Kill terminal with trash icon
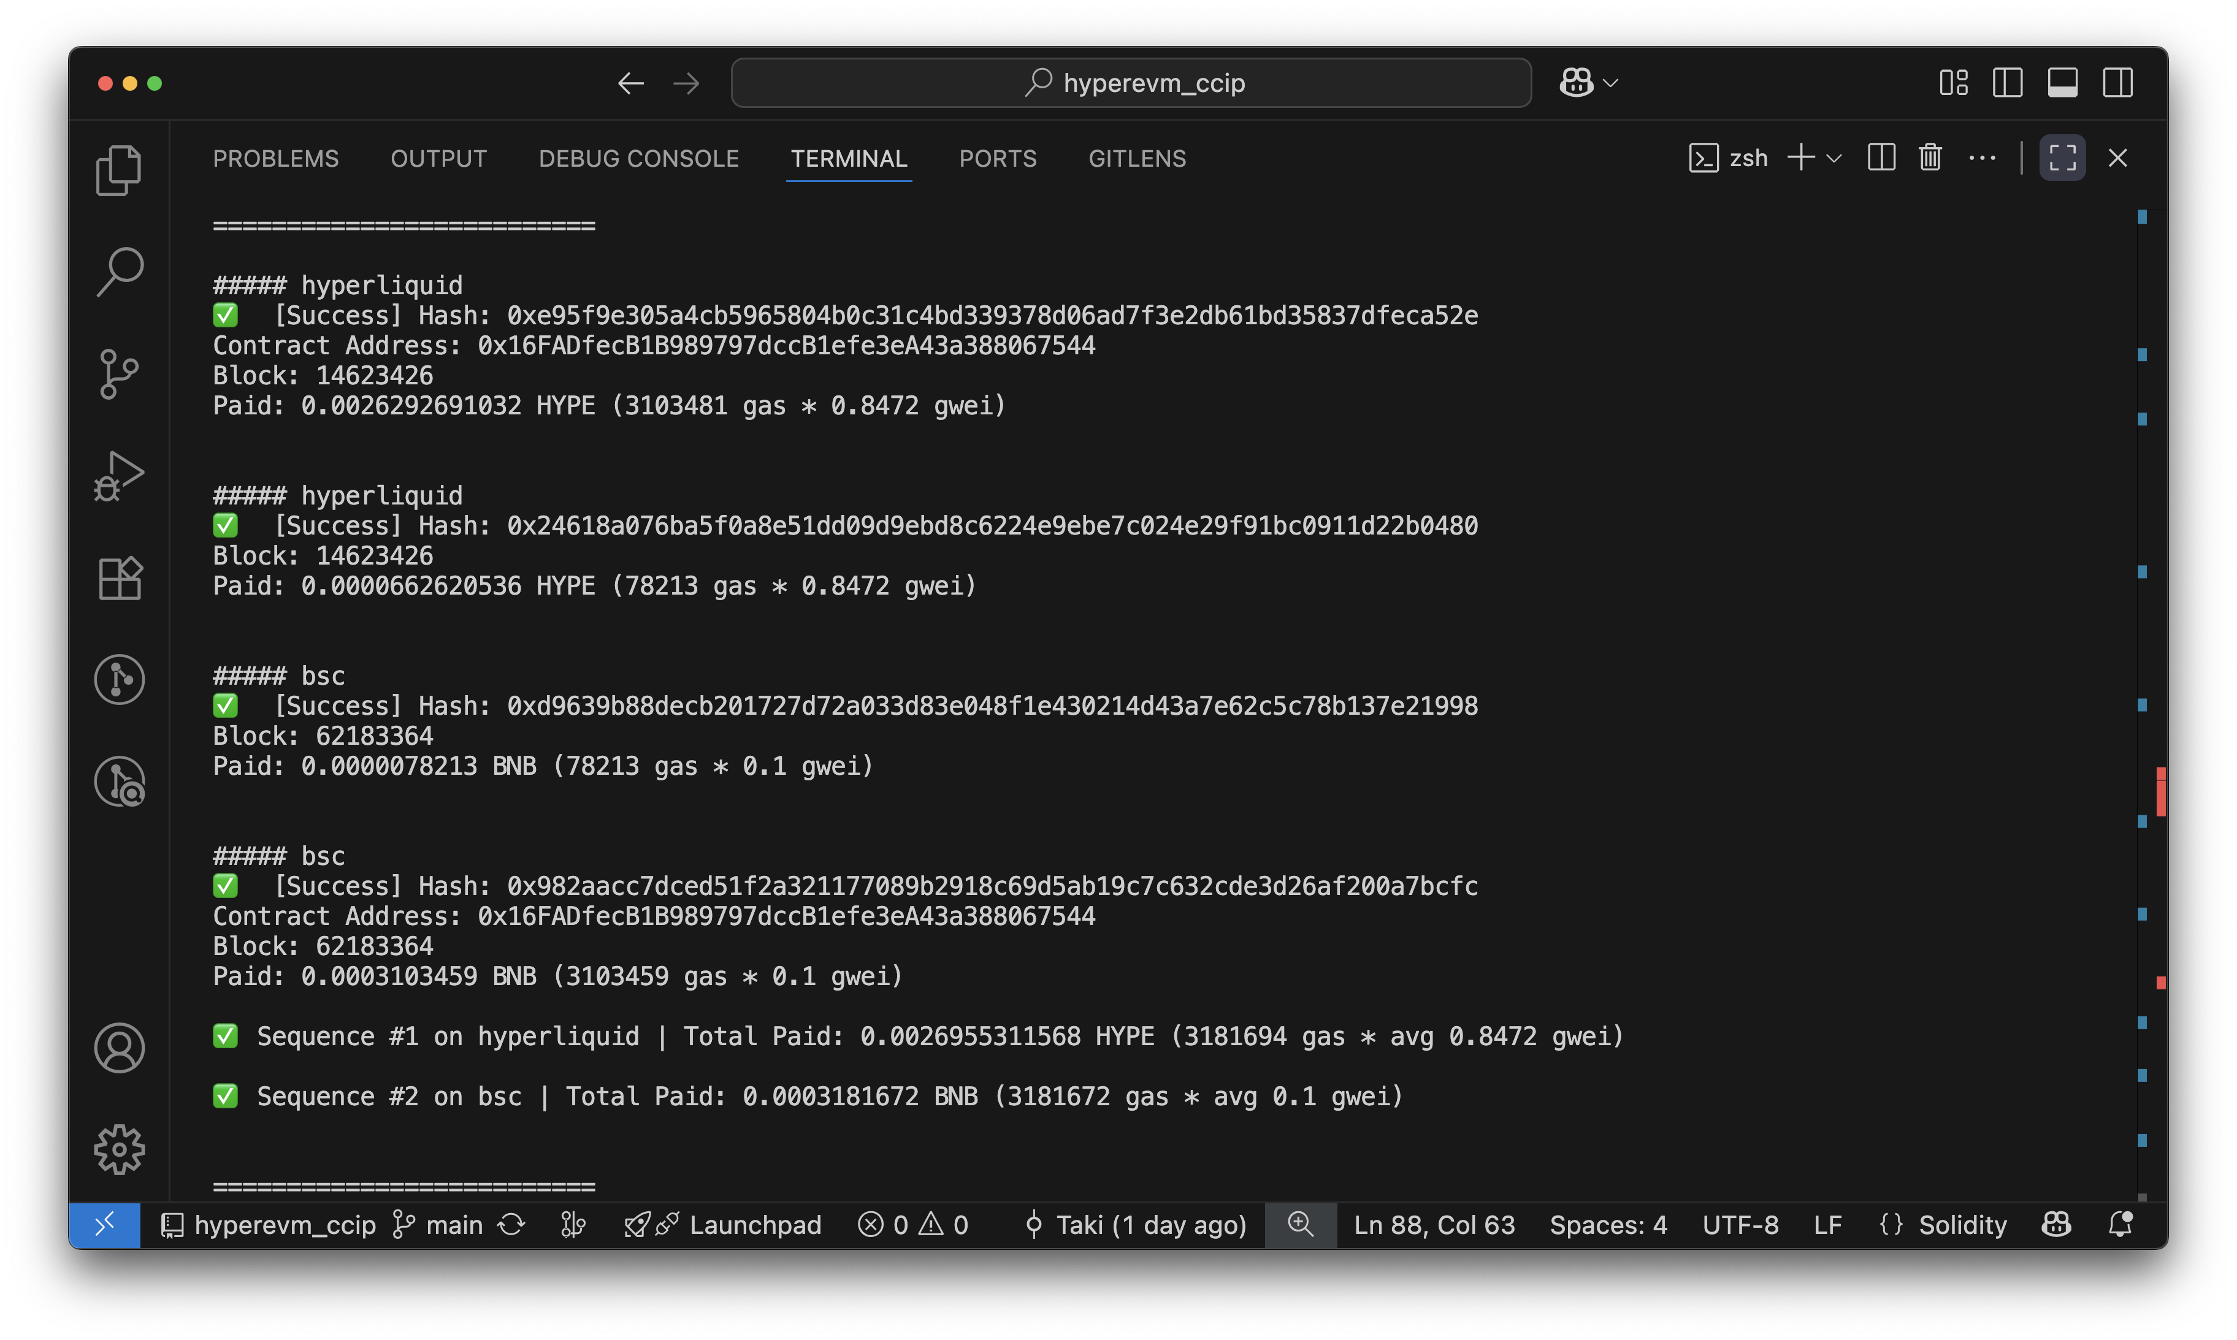Viewport: 2237px width, 1340px height. pos(1930,158)
